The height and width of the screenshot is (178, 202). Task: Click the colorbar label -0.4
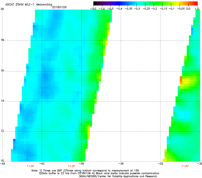[119, 9]
